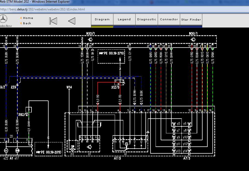Click the y14 solenoid valve symbol

coord(189,151)
